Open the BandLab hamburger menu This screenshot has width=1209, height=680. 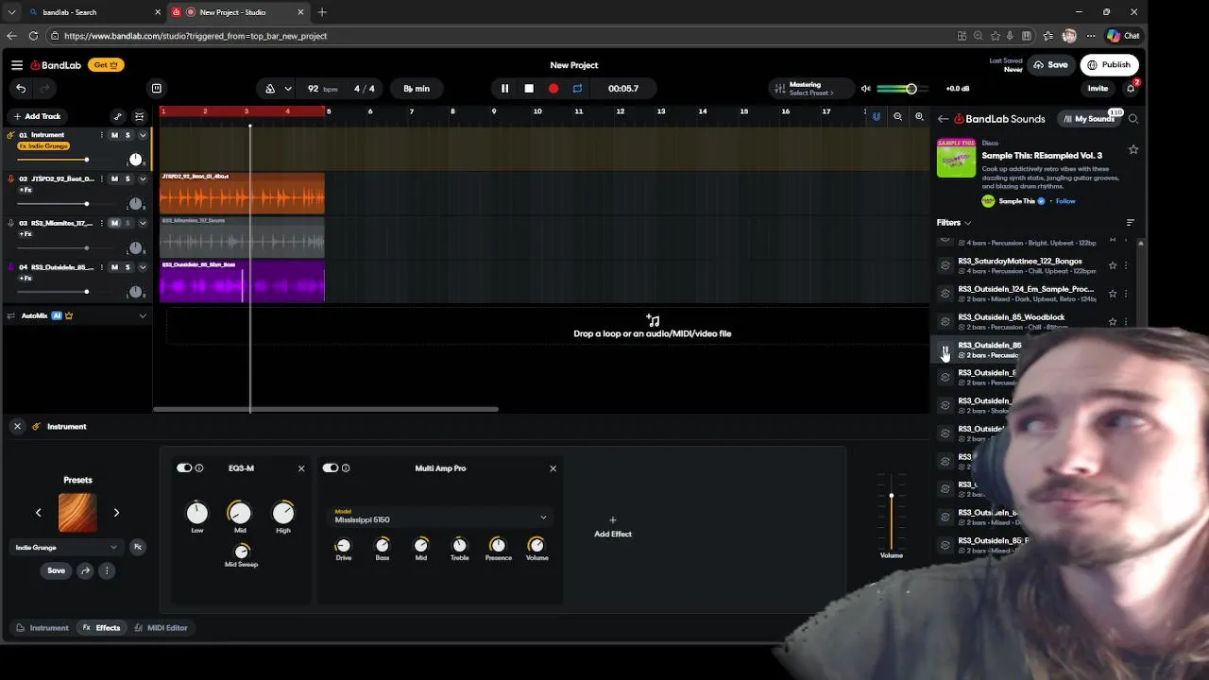click(x=17, y=65)
